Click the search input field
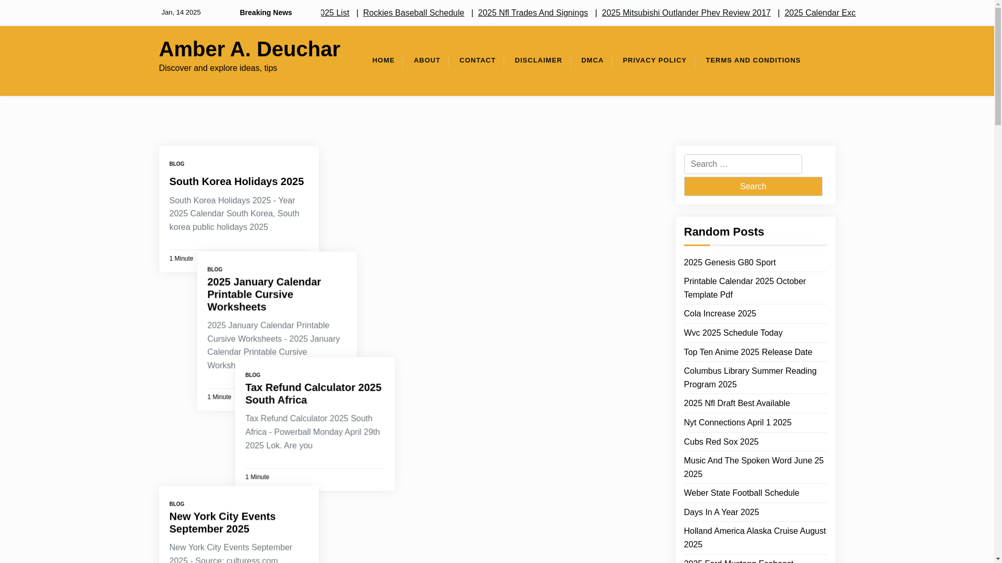 (x=743, y=164)
